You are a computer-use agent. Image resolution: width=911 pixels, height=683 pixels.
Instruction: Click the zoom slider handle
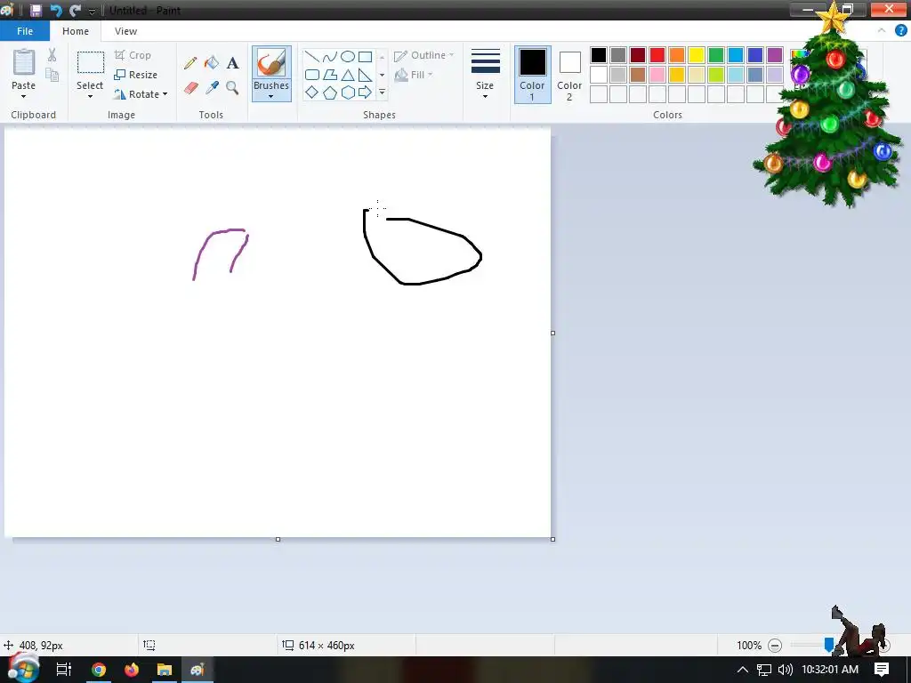pyautogui.click(x=829, y=645)
